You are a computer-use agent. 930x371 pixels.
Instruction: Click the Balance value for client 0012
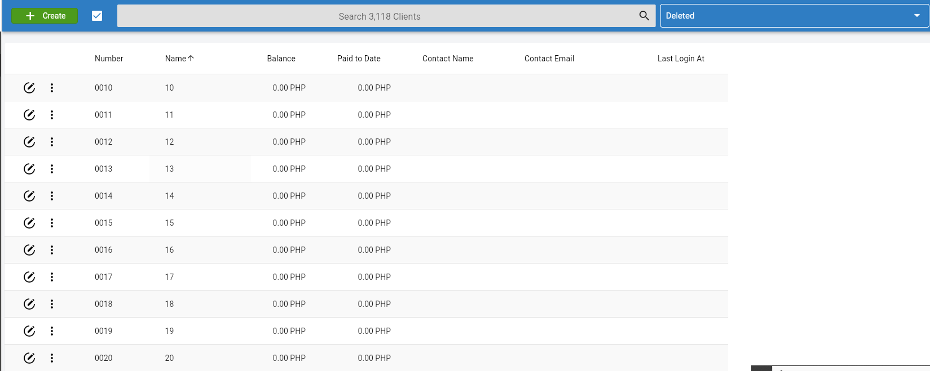pos(289,142)
